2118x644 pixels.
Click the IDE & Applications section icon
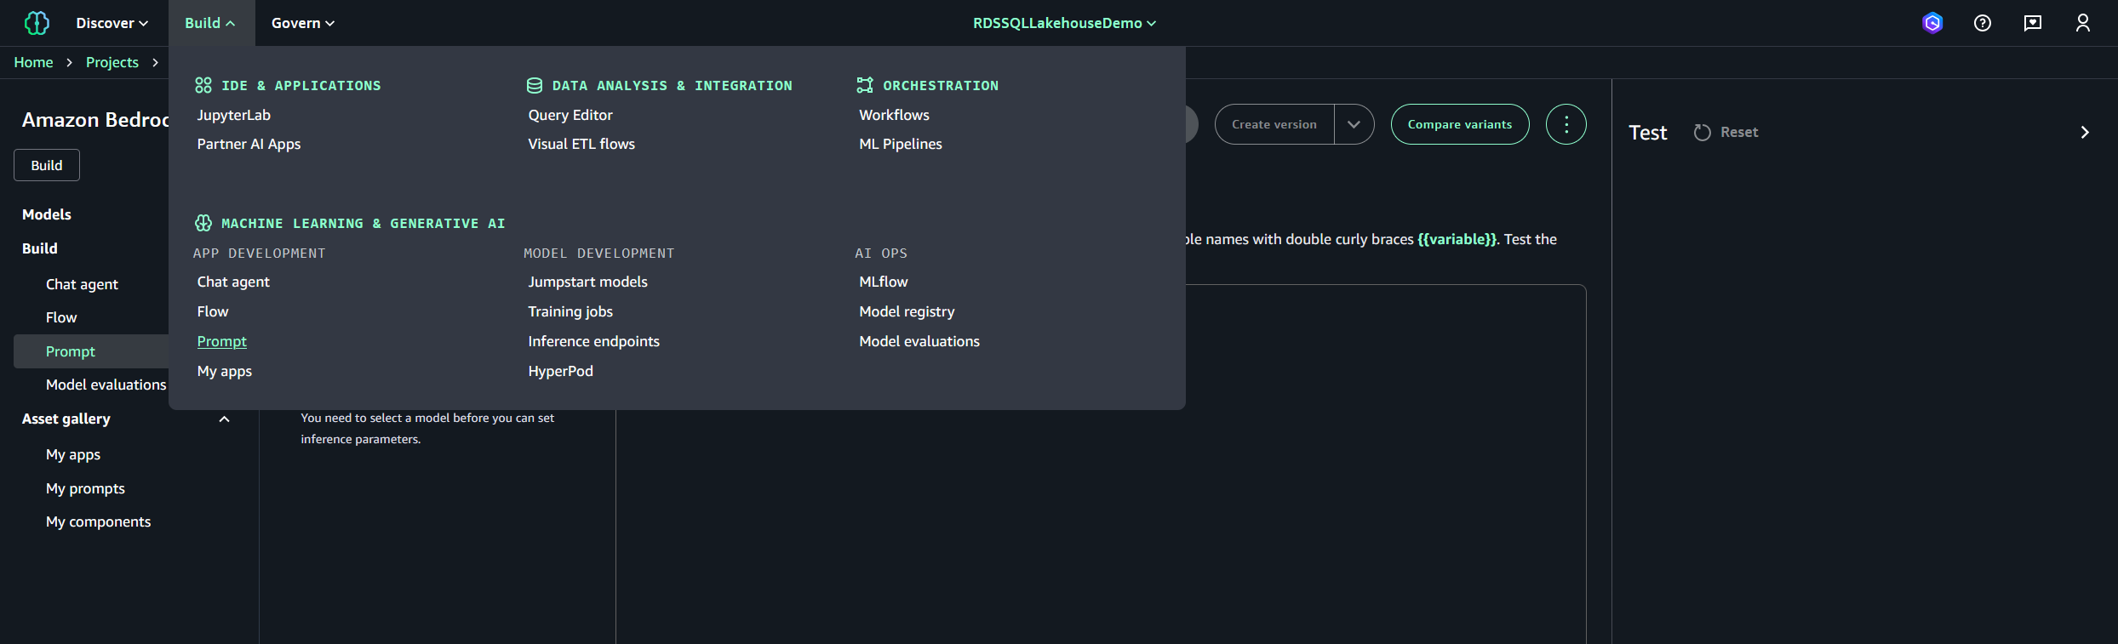(203, 85)
